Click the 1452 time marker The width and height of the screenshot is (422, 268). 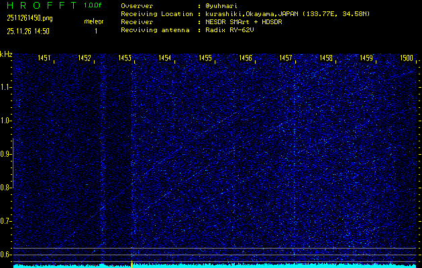(x=85, y=58)
